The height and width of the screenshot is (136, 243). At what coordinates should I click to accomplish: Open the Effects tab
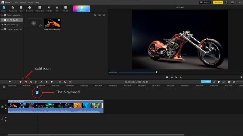tap(49, 9)
